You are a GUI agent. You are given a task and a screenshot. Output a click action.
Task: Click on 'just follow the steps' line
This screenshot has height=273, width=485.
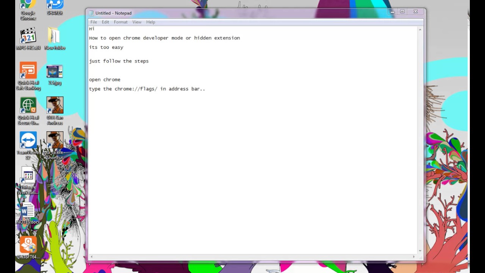119,61
